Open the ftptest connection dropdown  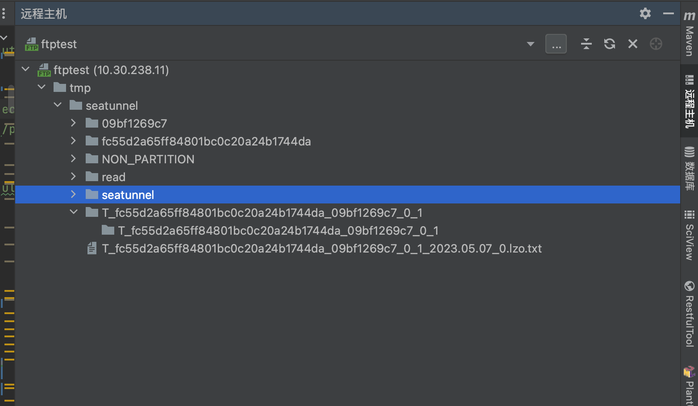pyautogui.click(x=530, y=44)
